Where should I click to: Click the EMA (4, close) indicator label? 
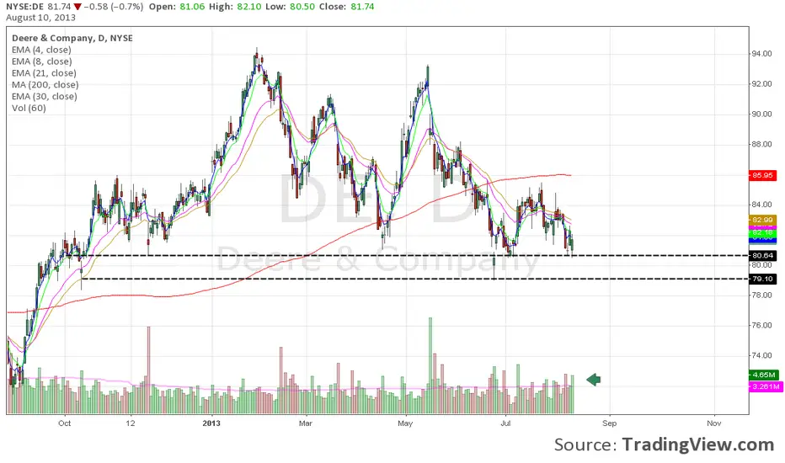[x=41, y=50]
